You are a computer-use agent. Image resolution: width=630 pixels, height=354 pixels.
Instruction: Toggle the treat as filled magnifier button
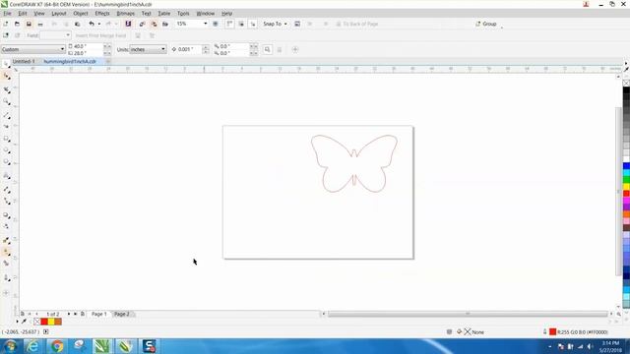pyautogui.click(x=267, y=49)
